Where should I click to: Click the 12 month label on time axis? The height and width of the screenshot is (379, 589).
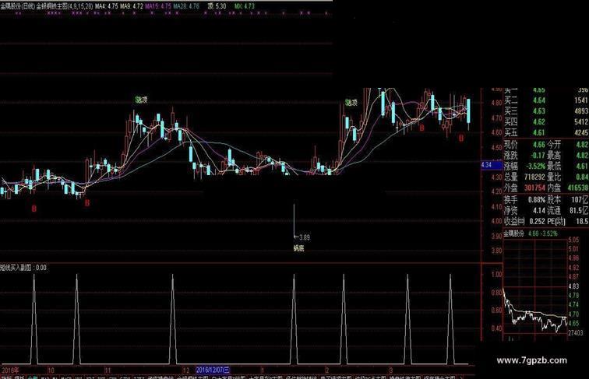pos(185,370)
